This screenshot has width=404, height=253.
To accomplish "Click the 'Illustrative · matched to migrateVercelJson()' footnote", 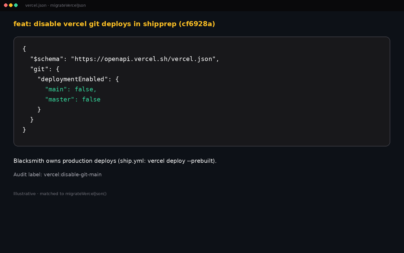I will [x=60, y=194].
